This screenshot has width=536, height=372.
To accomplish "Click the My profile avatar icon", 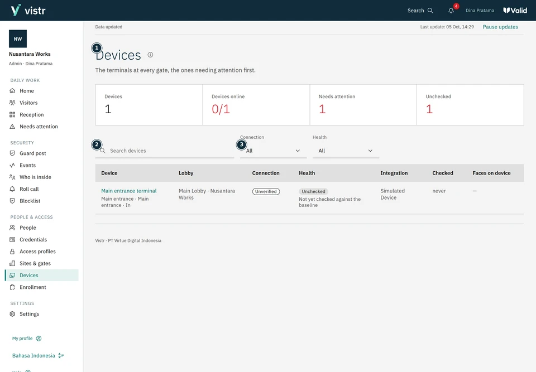I will (39, 339).
